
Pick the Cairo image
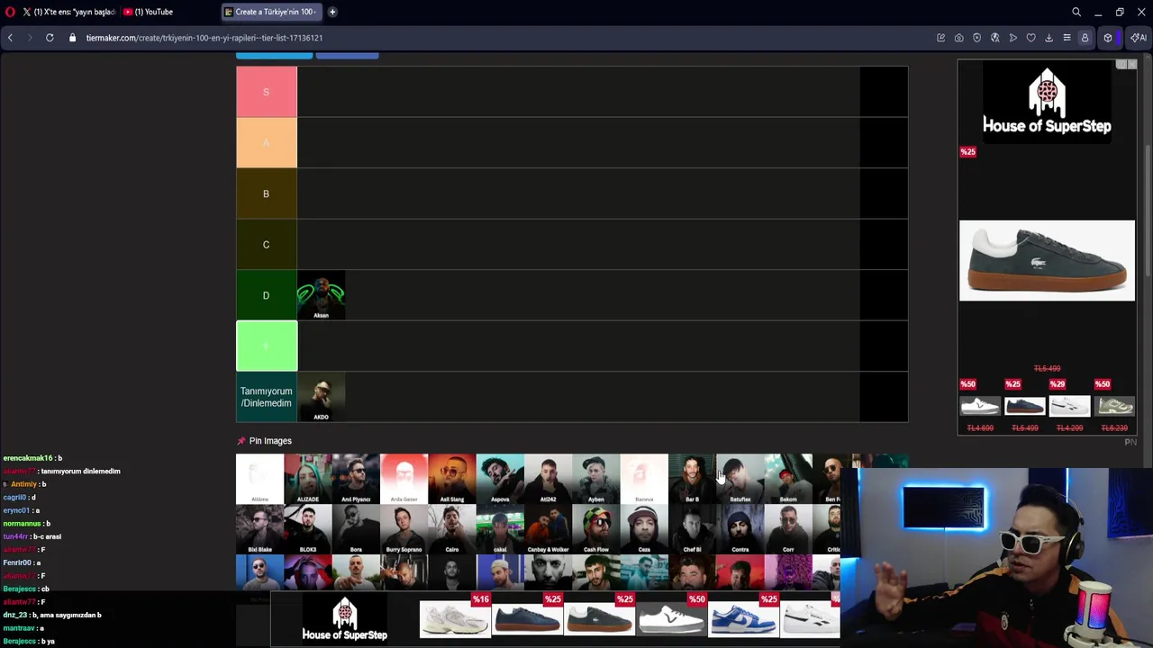tap(452, 529)
